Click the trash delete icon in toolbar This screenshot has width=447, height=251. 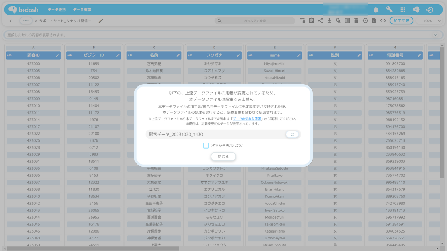[x=356, y=21]
